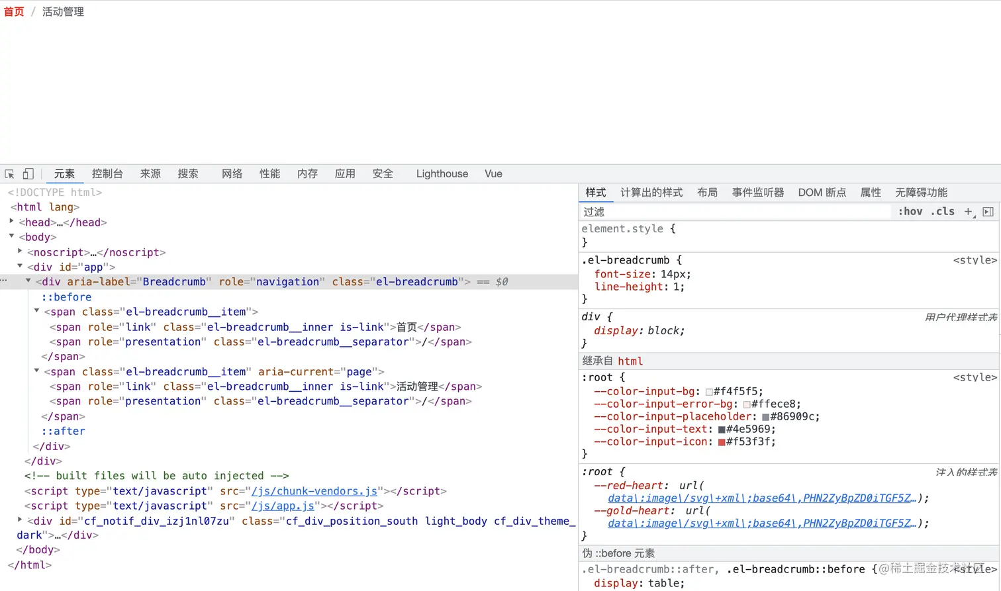Select the "built files will be auto injected" comment
The height and width of the screenshot is (591, 1001).
(x=156, y=476)
